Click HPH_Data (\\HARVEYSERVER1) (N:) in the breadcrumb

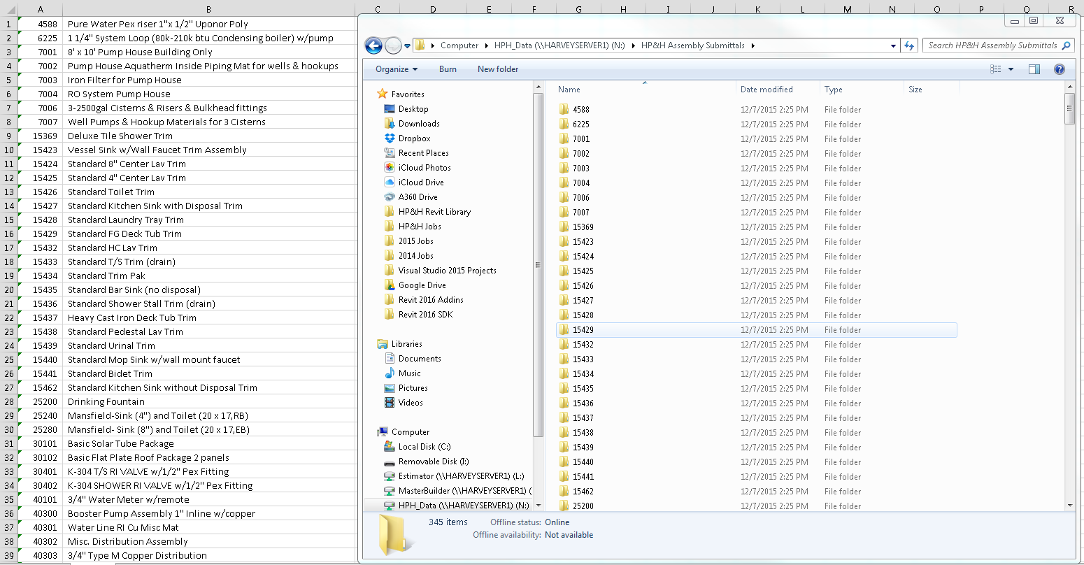(560, 45)
